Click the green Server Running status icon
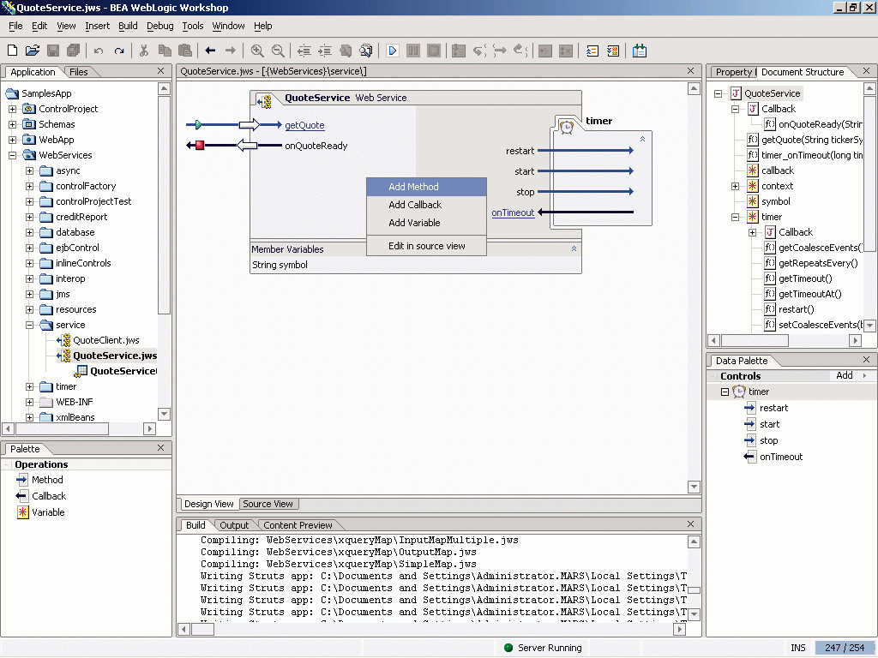The image size is (878, 658). click(508, 648)
